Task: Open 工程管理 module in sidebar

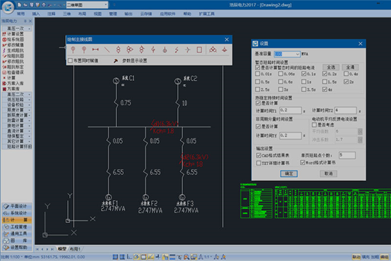Action: [x=16, y=227]
